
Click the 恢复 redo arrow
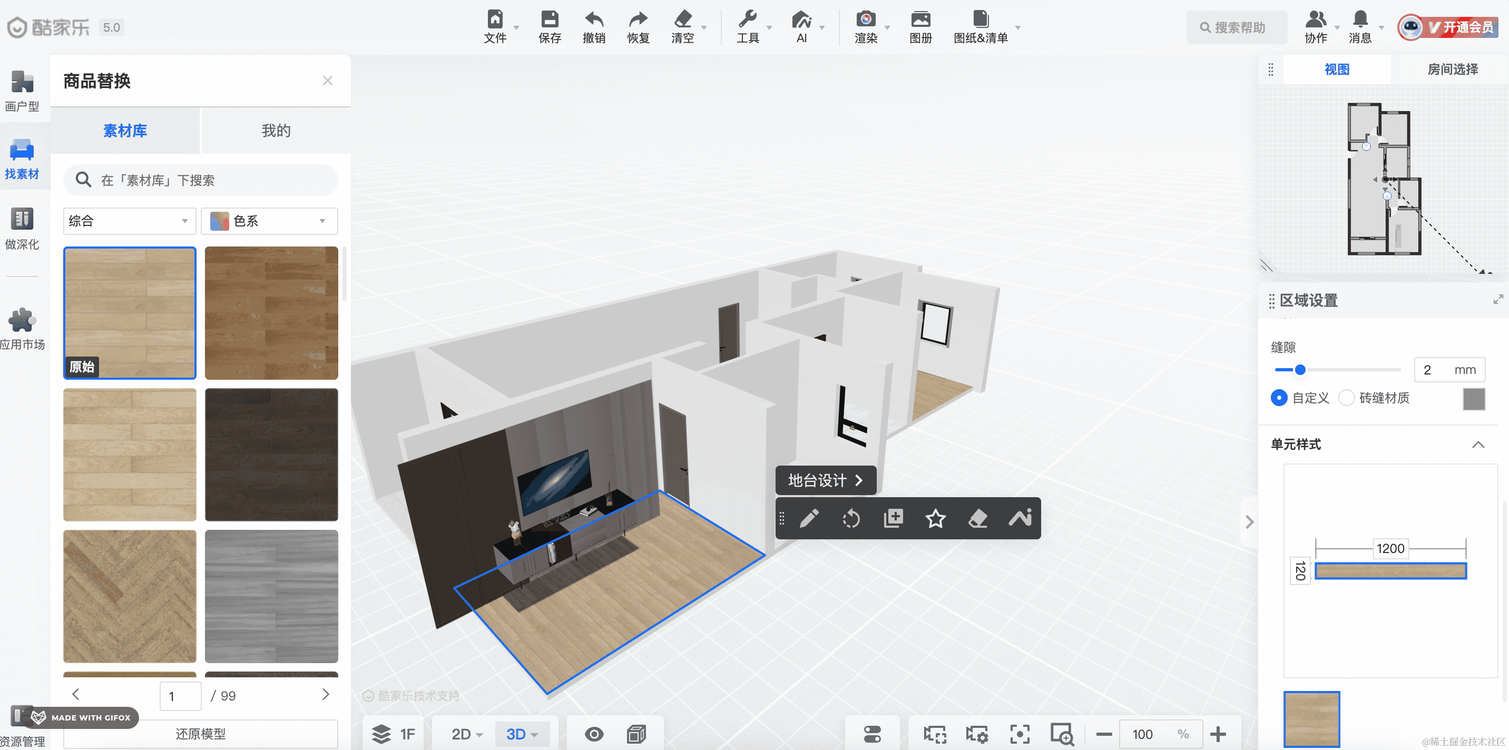coord(638,19)
